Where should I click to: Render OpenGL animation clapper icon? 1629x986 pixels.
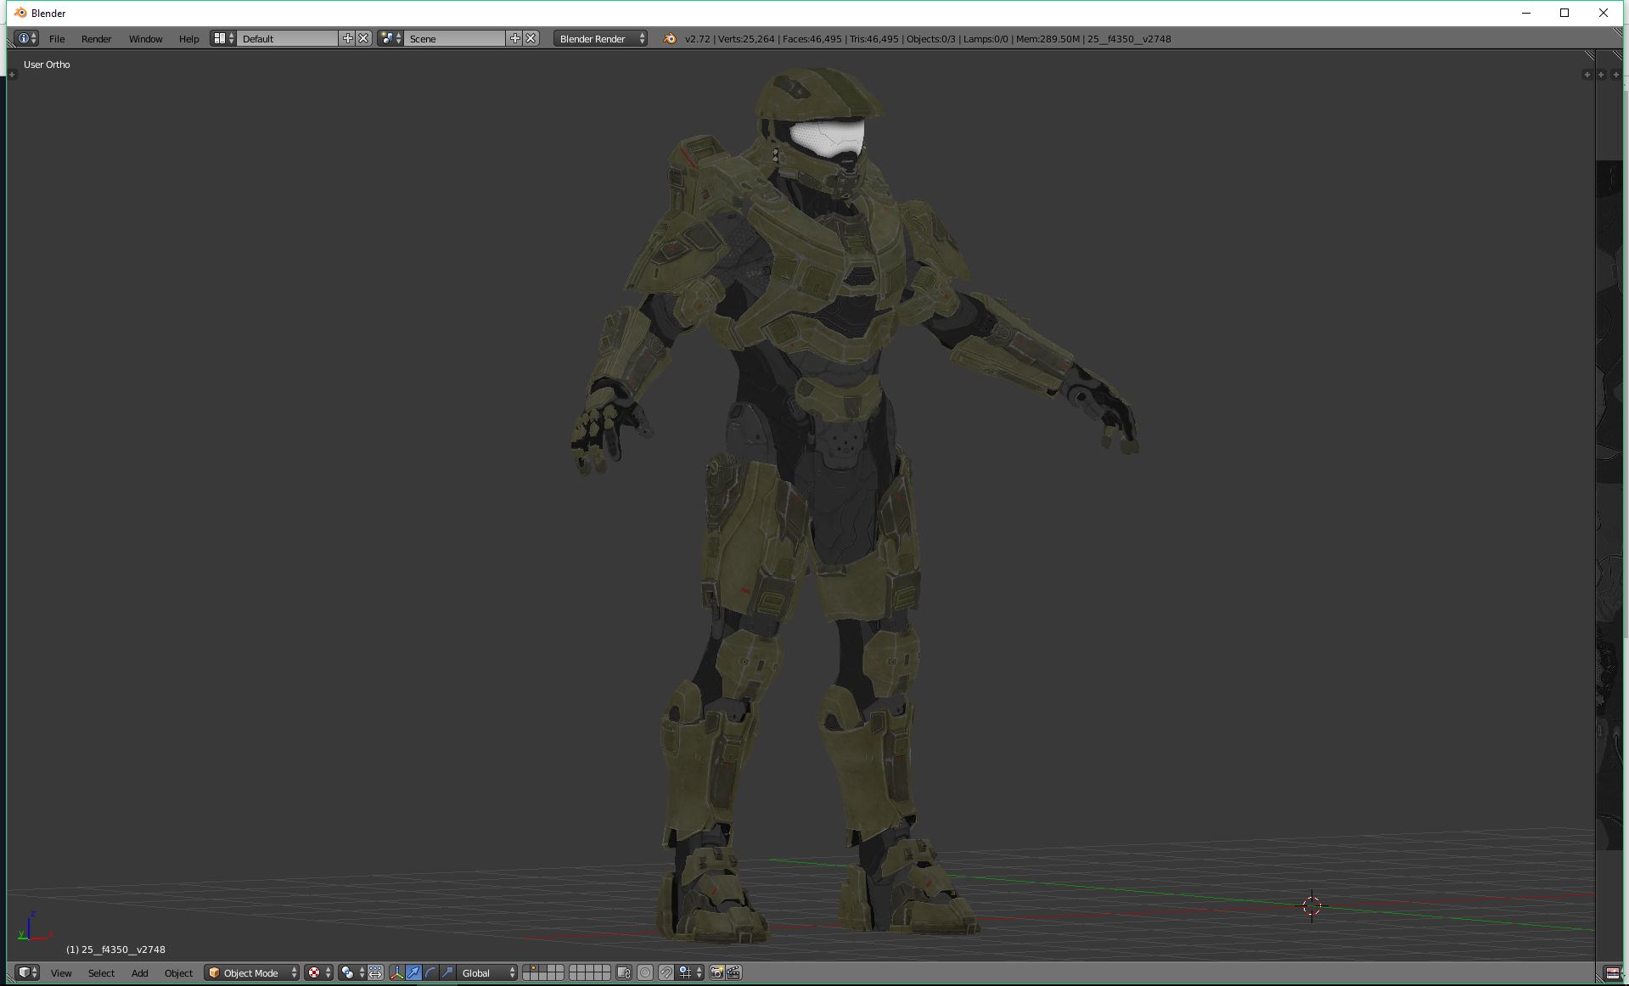(x=734, y=972)
